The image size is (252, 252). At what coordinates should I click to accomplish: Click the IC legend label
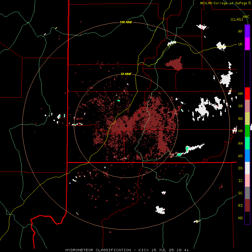click(x=240, y=181)
